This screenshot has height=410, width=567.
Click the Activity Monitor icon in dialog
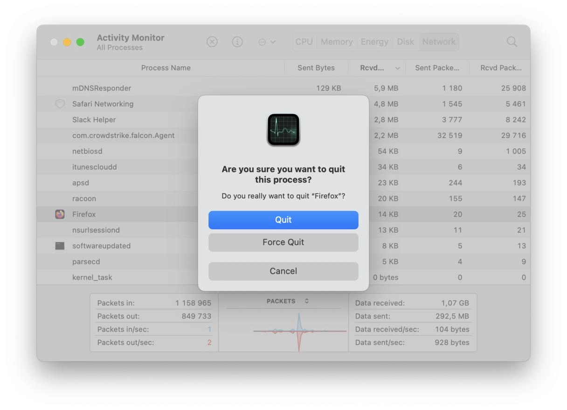tap(283, 130)
